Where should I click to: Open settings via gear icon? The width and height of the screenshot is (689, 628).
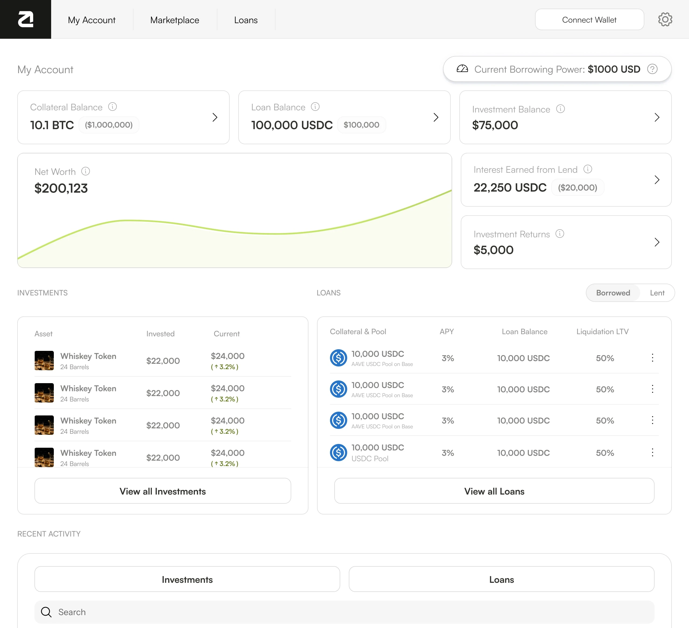click(665, 19)
